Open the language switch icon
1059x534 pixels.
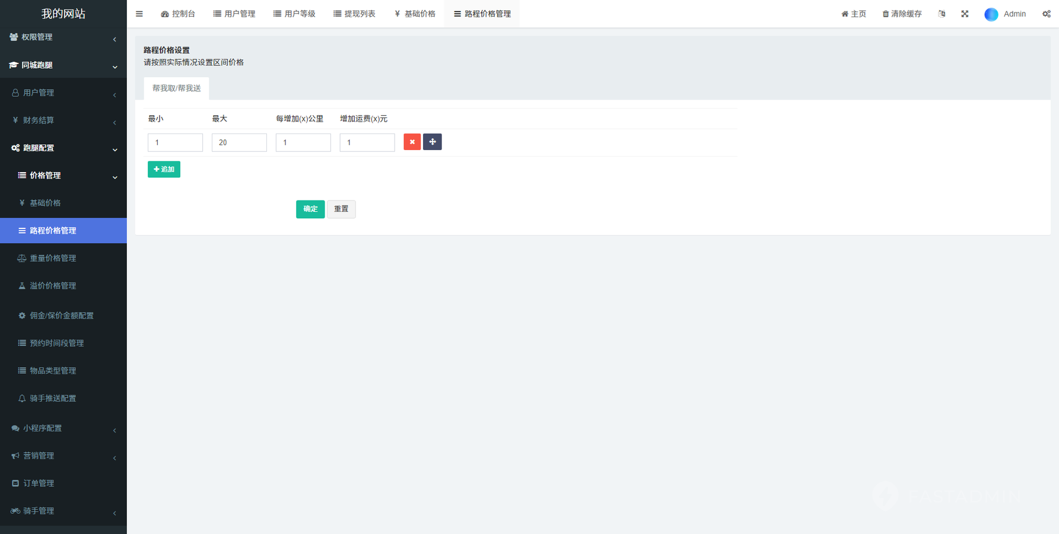click(x=942, y=14)
